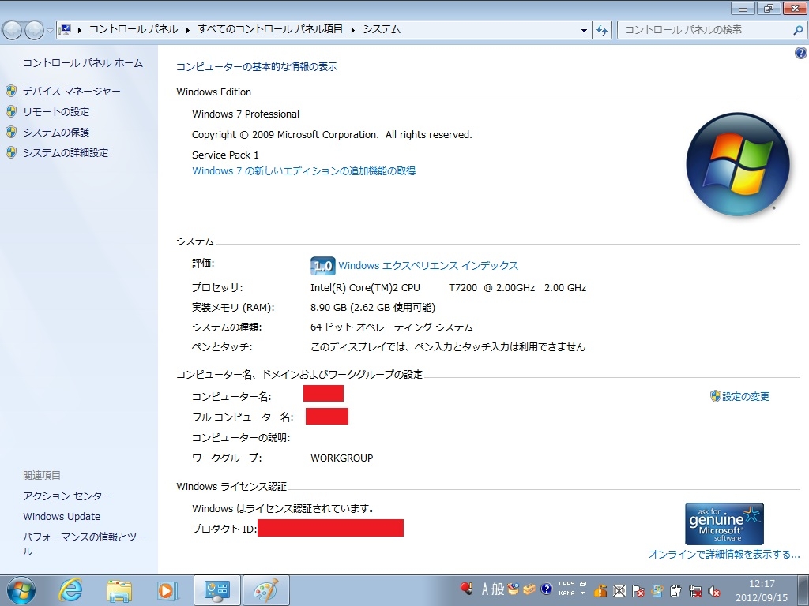Open the recent pages dropdown beside forward button
Viewport: 809px width, 606px height.
click(51, 30)
